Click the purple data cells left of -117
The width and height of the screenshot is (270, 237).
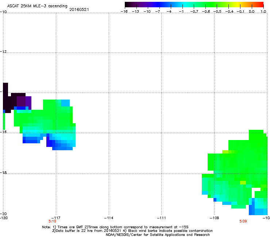[24, 102]
